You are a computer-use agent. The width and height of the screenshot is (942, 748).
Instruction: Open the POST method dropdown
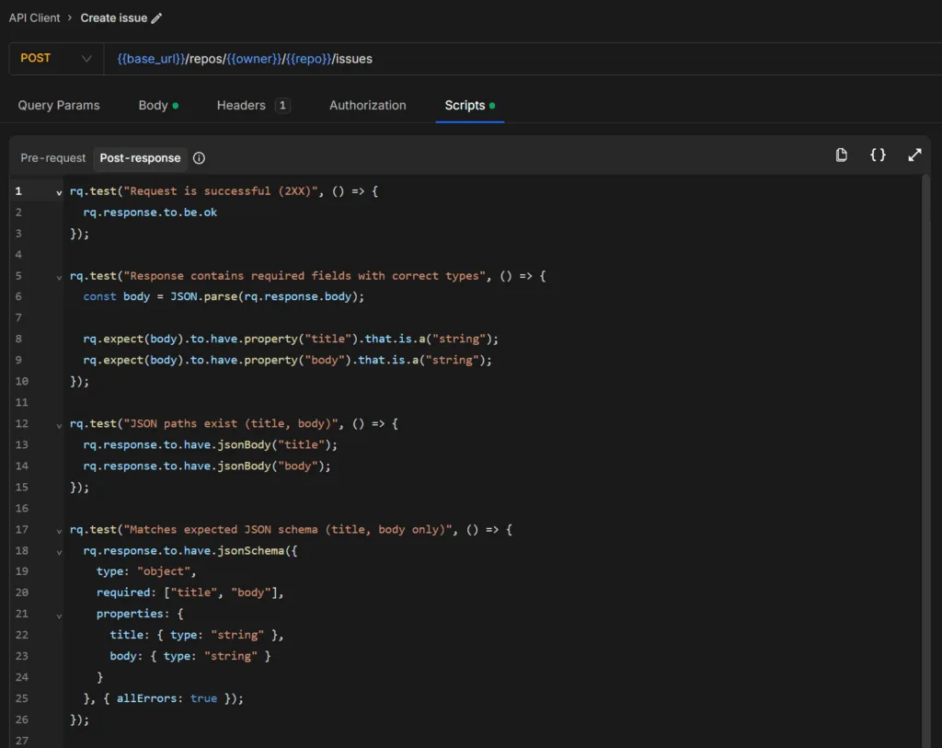[55, 57]
